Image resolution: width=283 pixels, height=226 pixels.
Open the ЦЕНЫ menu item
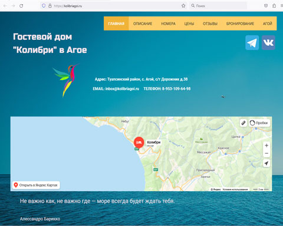tap(189, 24)
